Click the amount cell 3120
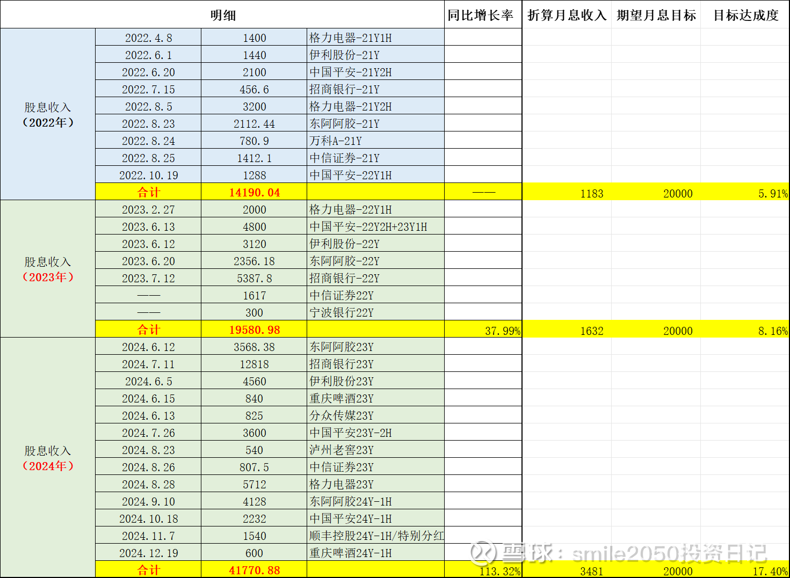 254,244
